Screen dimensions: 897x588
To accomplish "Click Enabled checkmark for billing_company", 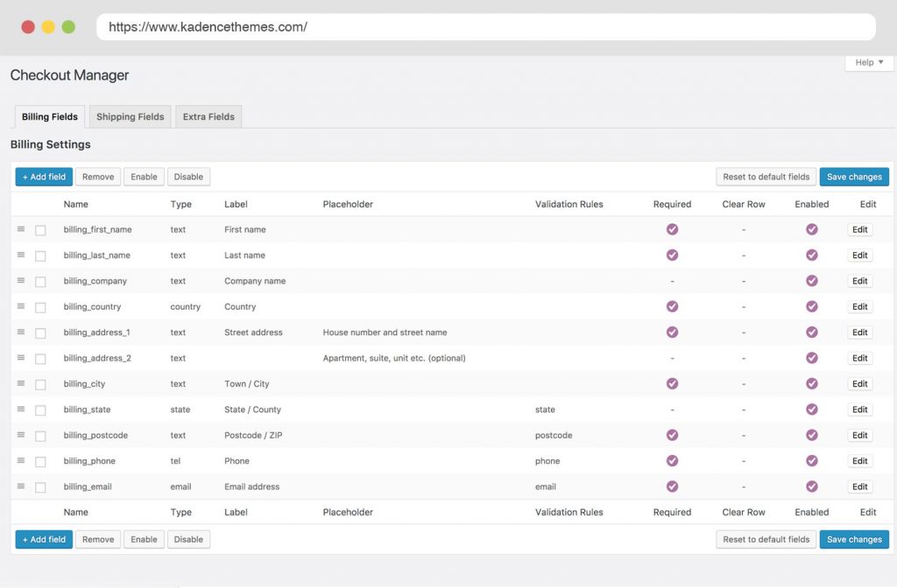I will pyautogui.click(x=812, y=281).
